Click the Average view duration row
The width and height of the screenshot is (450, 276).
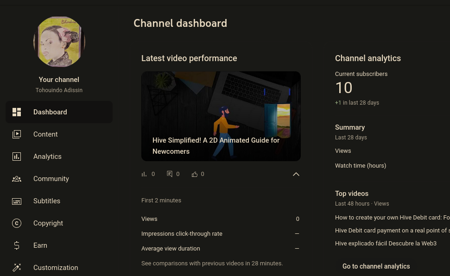[x=221, y=249]
